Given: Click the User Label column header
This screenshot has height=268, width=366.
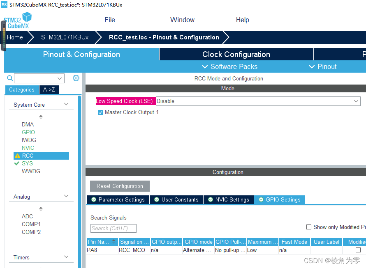Looking at the screenshot, I should click(327, 242).
